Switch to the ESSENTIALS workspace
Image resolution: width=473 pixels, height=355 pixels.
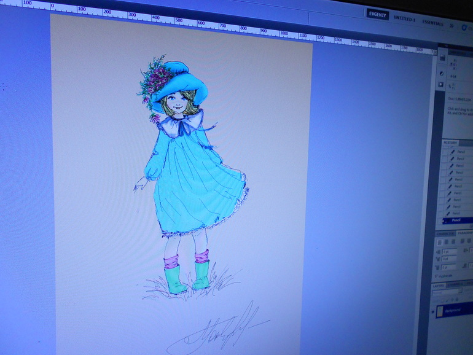click(x=432, y=23)
